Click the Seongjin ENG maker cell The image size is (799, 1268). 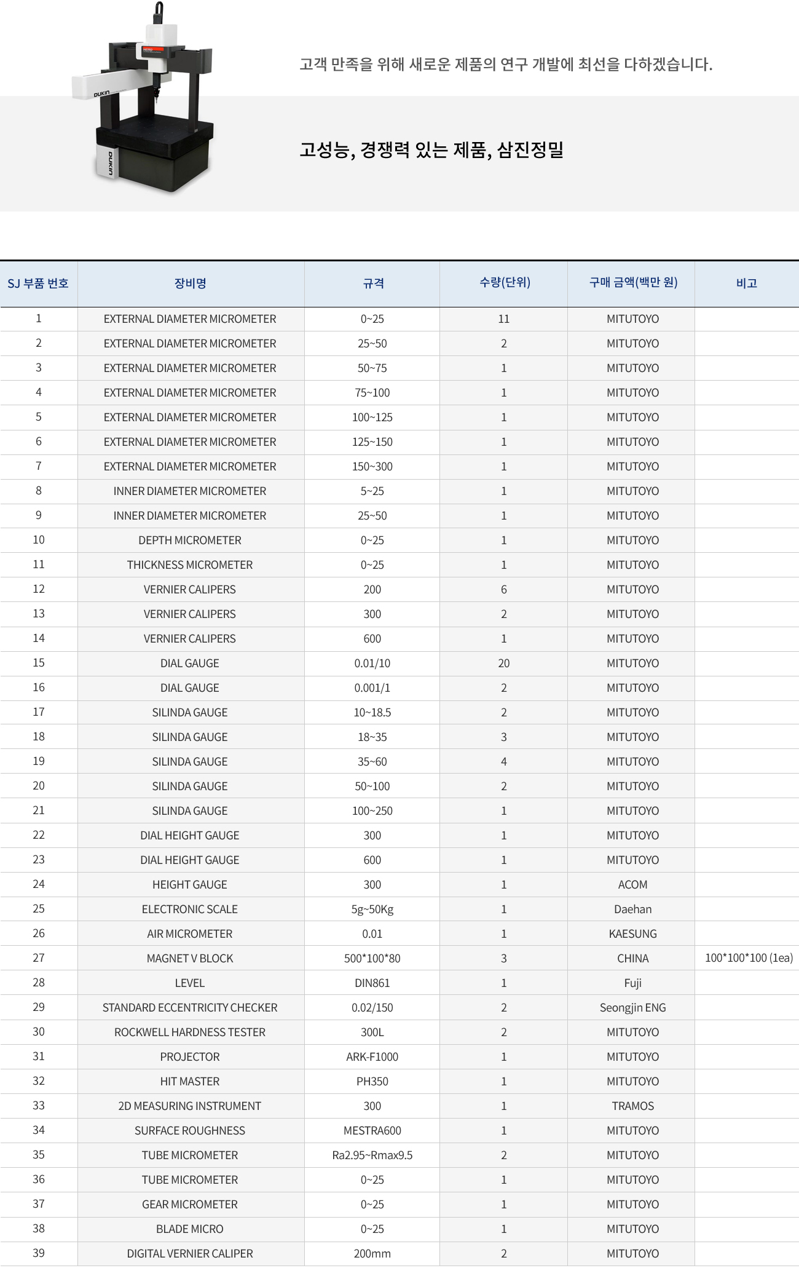coord(632,1008)
